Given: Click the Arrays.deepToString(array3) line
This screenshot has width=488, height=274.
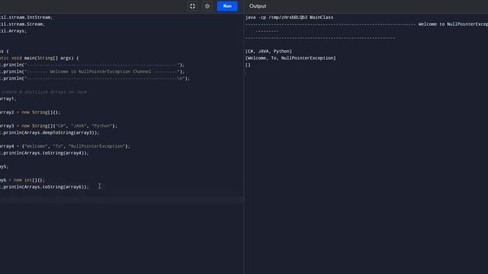Looking at the screenshot, I should click(x=50, y=132).
